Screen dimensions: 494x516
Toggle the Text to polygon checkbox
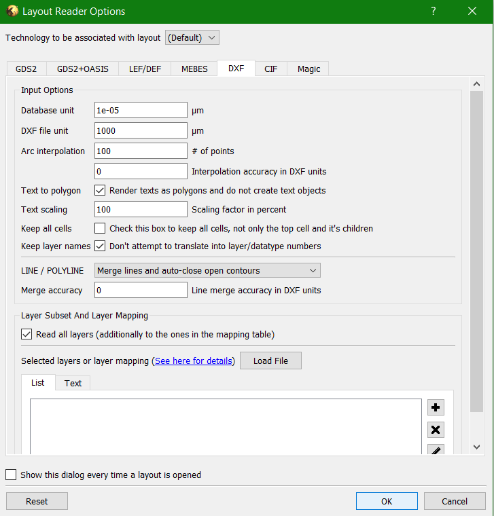100,191
